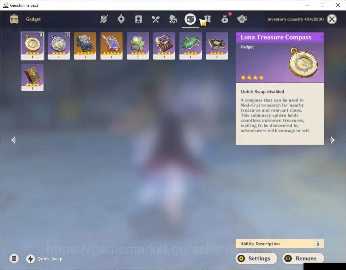Screen dimensions: 346x270
Task: Go to next inventory page arrow
Action: (x=332, y=140)
